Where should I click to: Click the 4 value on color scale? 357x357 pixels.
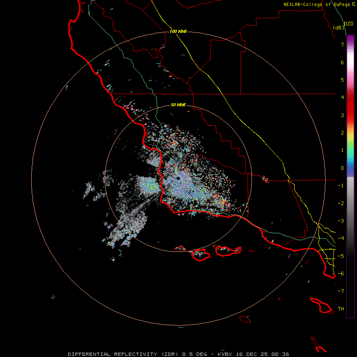pos(342,98)
